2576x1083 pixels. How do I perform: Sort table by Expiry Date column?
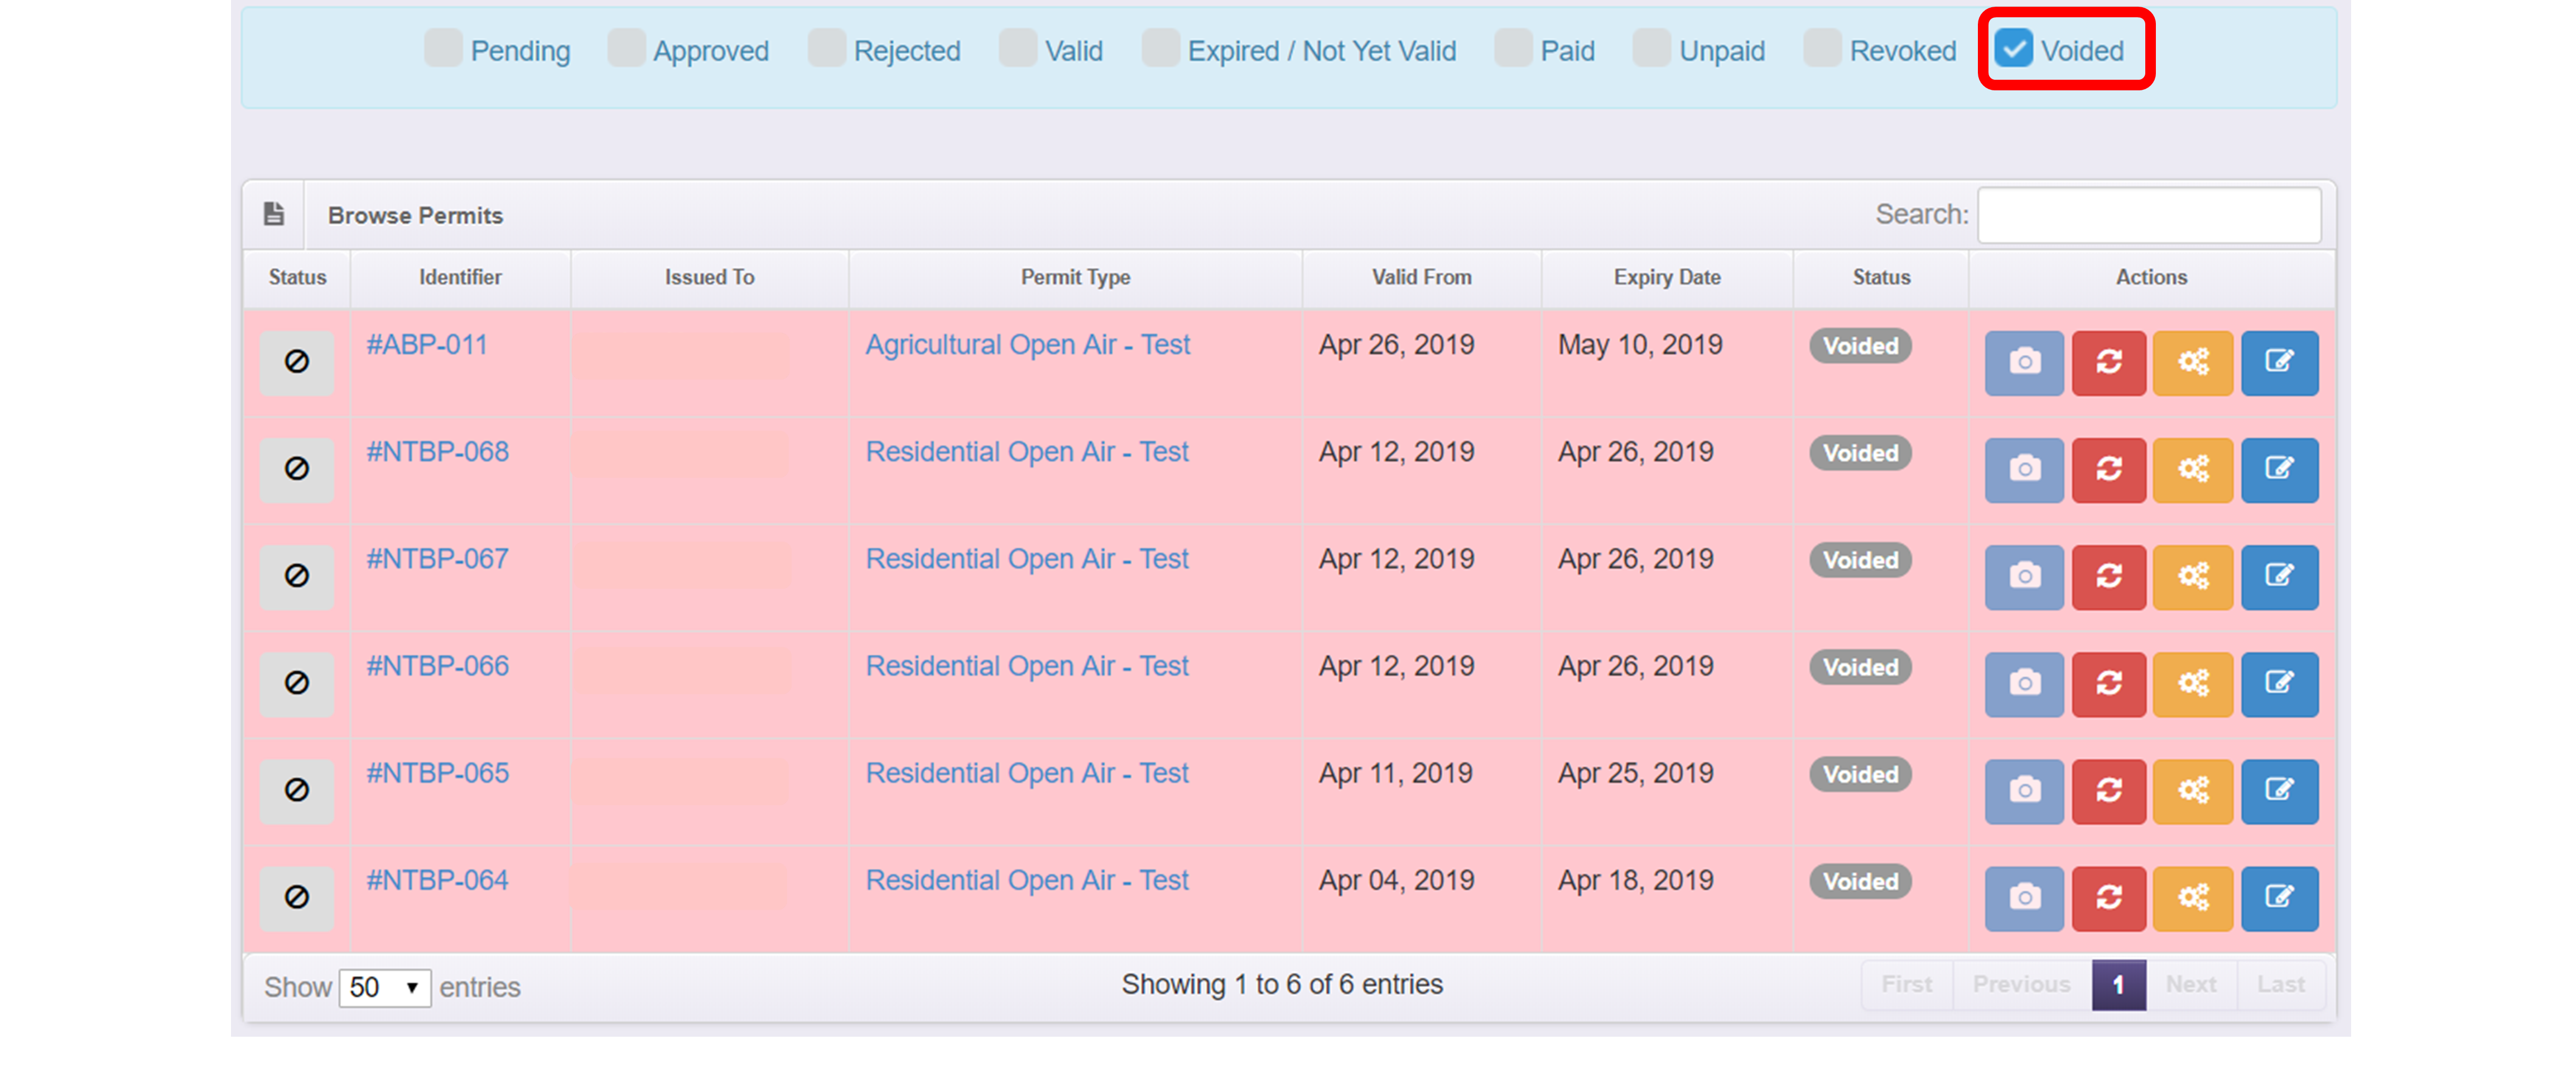[x=1666, y=277]
